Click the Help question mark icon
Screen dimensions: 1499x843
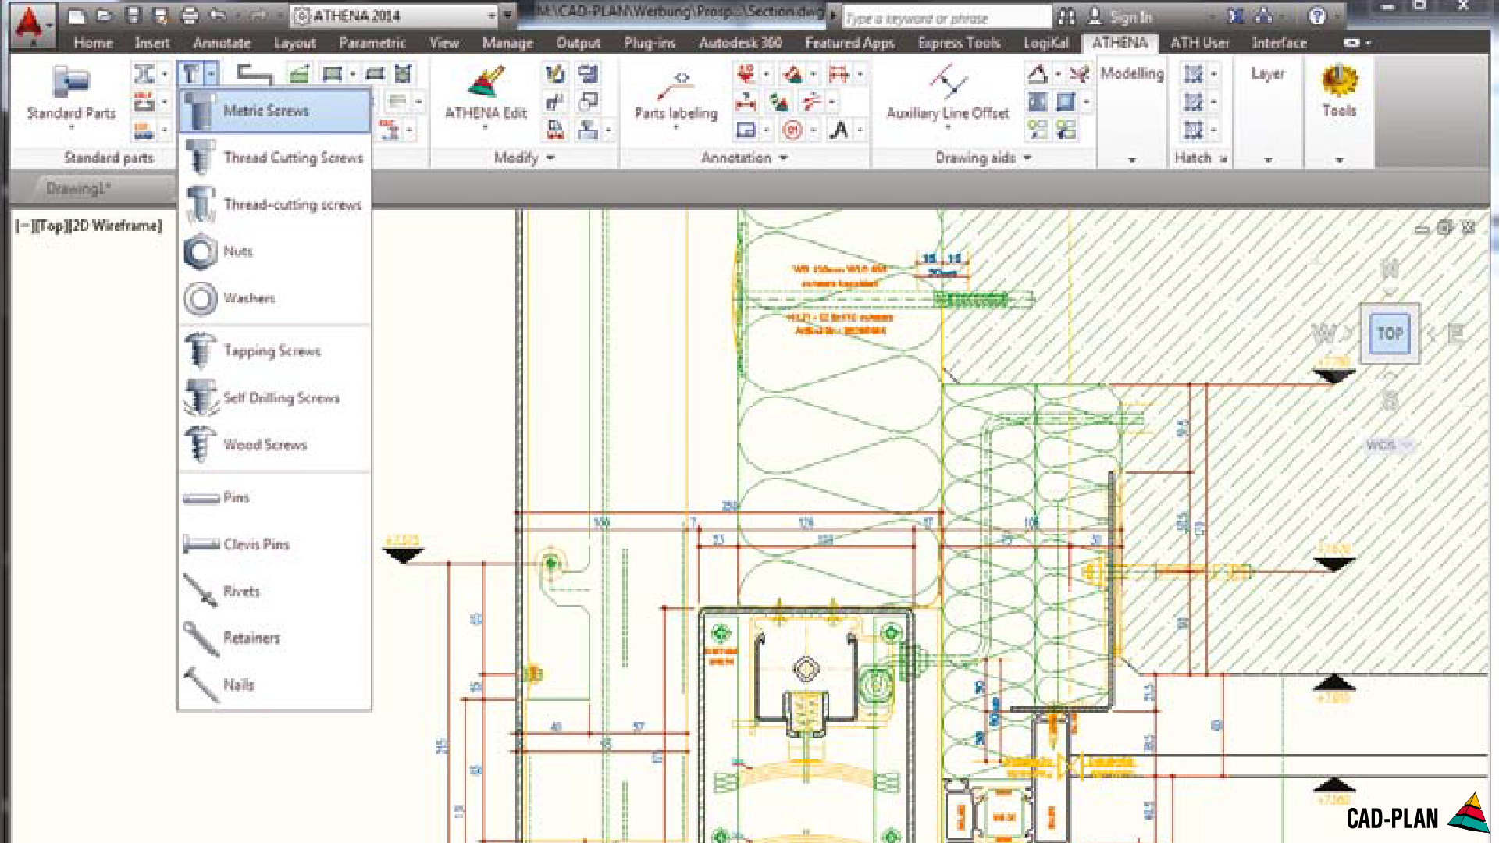[x=1317, y=16]
